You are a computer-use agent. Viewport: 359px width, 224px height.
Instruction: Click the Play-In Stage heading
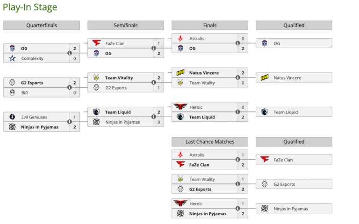(x=30, y=7)
